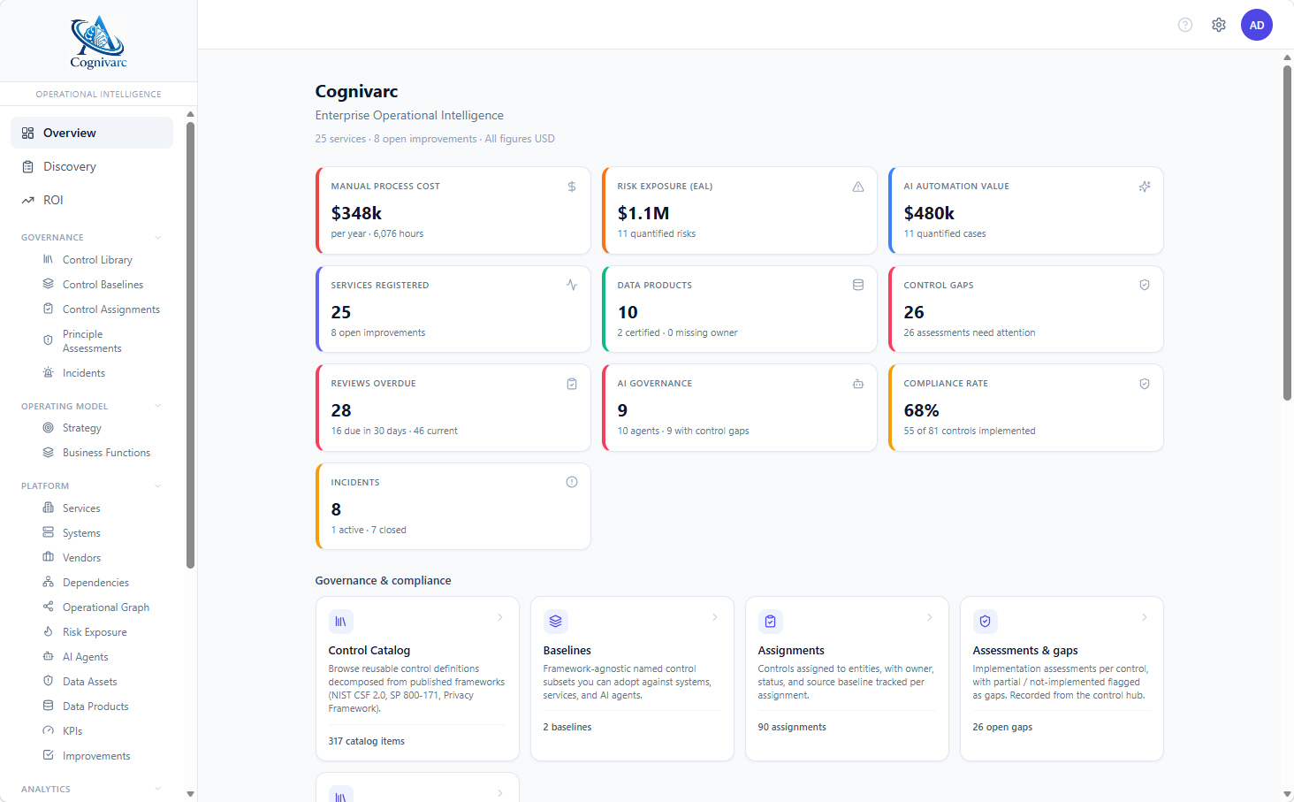
Task: Click the warning triangle on Risk Exposure card
Action: click(858, 187)
